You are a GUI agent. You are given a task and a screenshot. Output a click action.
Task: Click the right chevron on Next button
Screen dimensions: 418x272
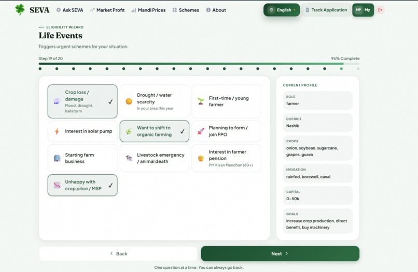[287, 253]
